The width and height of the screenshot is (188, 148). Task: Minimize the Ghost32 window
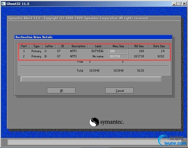(x=173, y=4)
